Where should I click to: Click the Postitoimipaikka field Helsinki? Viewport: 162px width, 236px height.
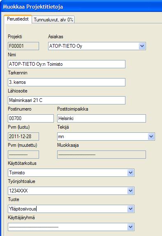pyautogui.click(x=102, y=118)
